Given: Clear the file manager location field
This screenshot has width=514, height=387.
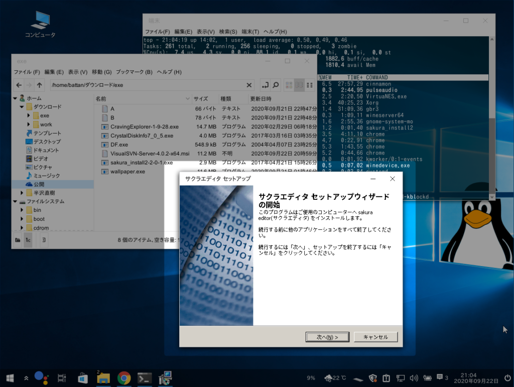Looking at the screenshot, I should coord(249,85).
